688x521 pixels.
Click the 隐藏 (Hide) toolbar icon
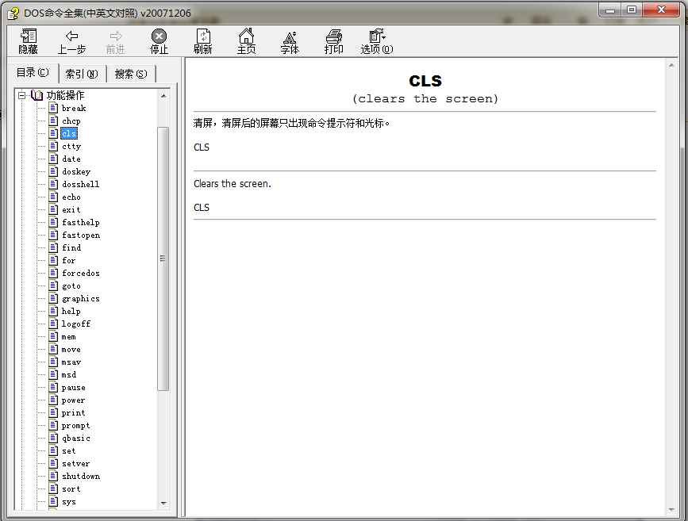tap(28, 41)
